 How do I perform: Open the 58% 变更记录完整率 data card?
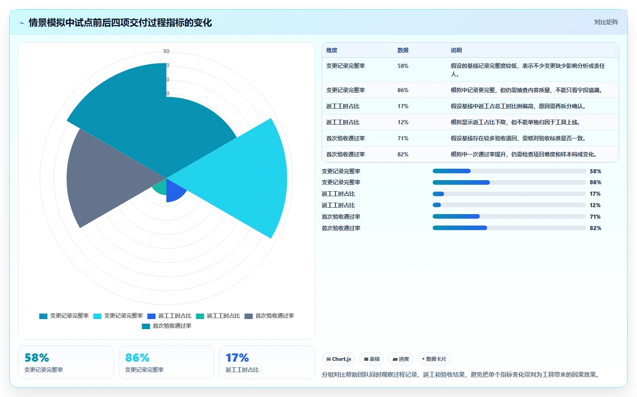66,362
